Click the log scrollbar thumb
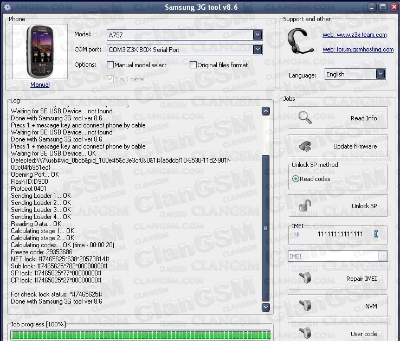Image resolution: width=400 pixels, height=341 pixels. tap(266, 228)
